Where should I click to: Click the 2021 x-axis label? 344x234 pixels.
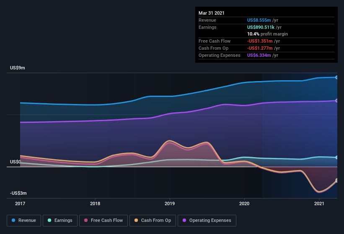pyautogui.click(x=319, y=204)
